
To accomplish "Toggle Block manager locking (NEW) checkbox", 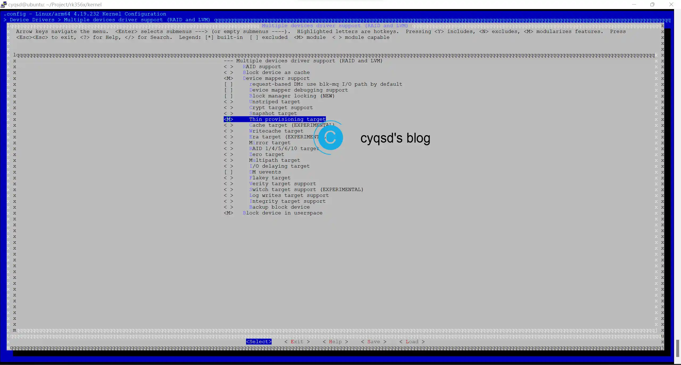I will [228, 96].
